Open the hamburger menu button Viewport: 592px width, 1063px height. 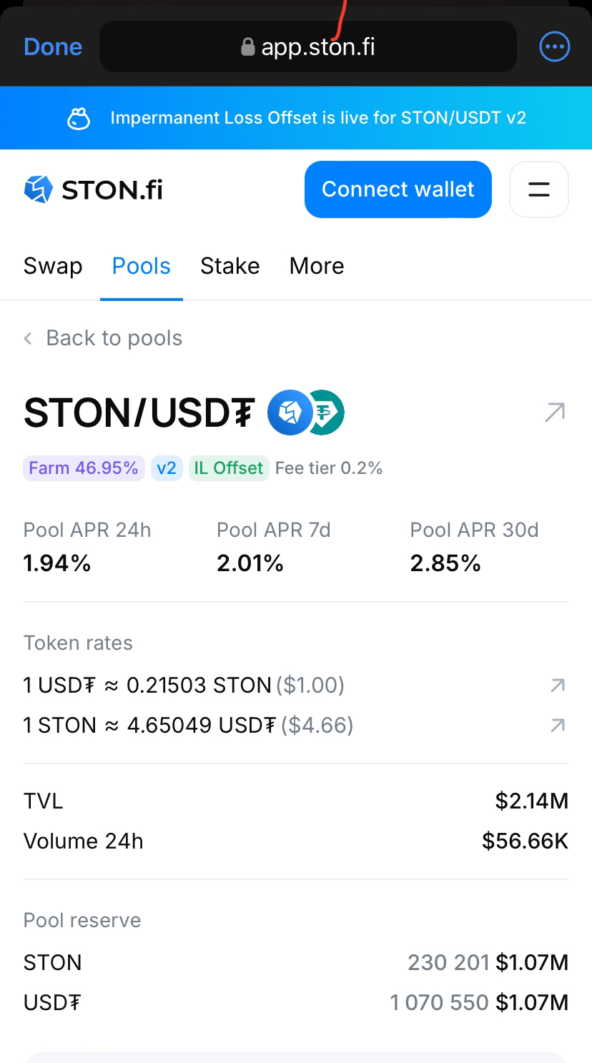(x=538, y=189)
